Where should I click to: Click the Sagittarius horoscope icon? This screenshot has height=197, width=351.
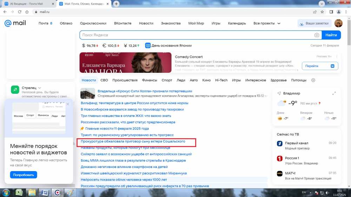(x=15, y=90)
